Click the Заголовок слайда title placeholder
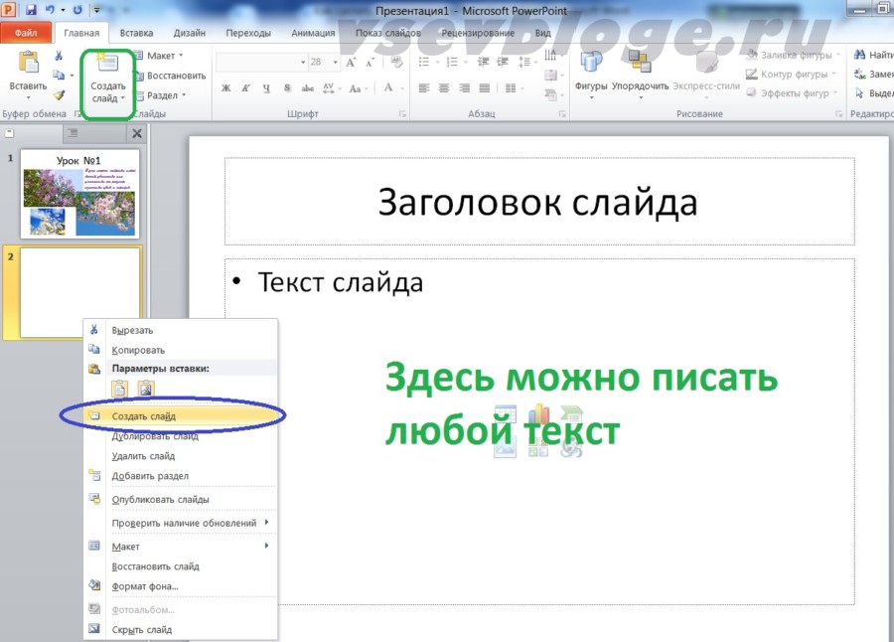 [x=538, y=202]
